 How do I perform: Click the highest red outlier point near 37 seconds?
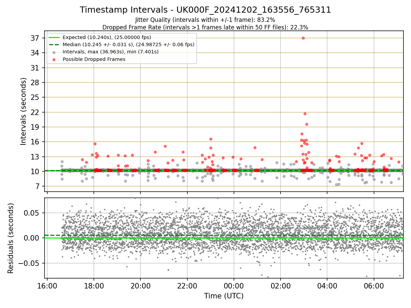[x=303, y=38]
